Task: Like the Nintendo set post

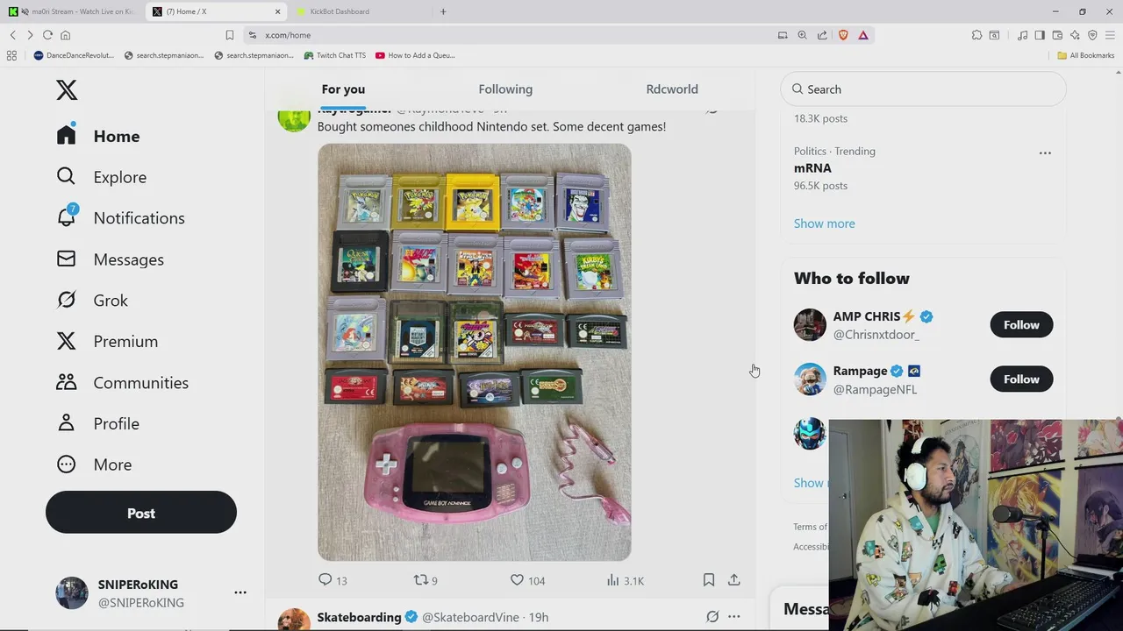Action: 527,580
